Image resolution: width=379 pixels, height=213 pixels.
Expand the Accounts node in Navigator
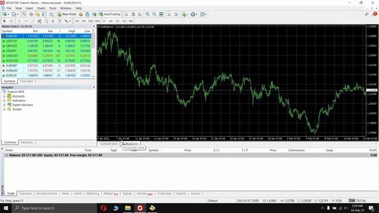pyautogui.click(x=4, y=96)
